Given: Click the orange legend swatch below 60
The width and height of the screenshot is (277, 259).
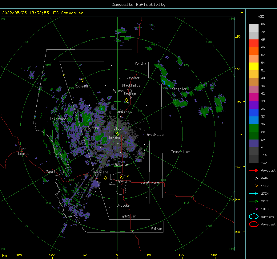Looking at the screenshot, I should tap(254, 51).
